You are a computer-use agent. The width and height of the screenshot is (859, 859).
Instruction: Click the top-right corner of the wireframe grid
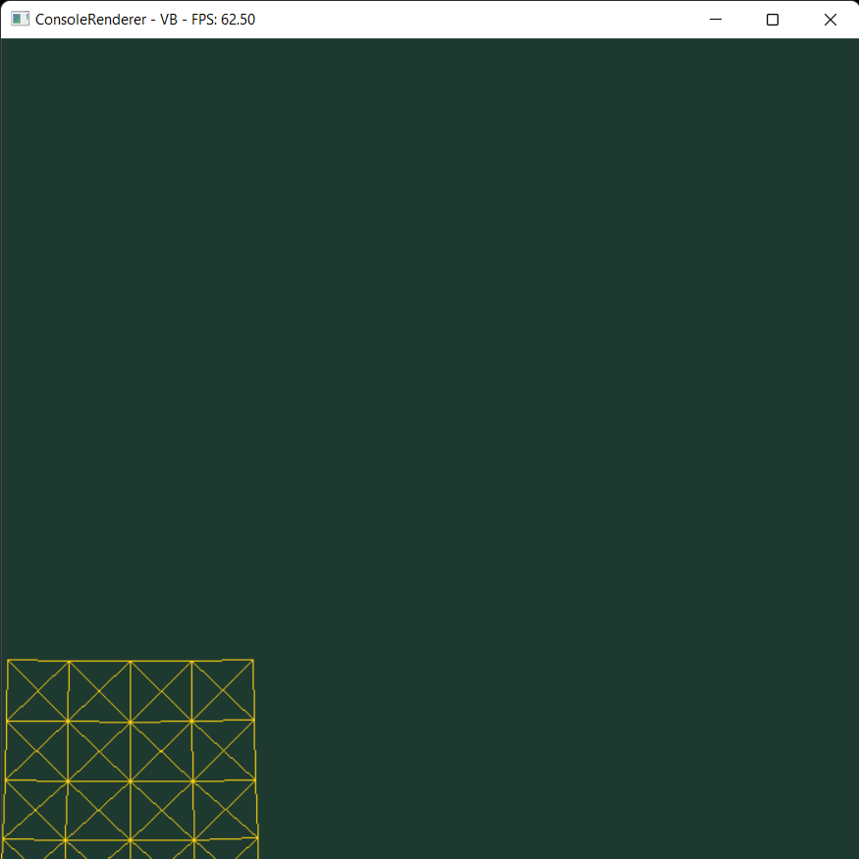(255, 659)
